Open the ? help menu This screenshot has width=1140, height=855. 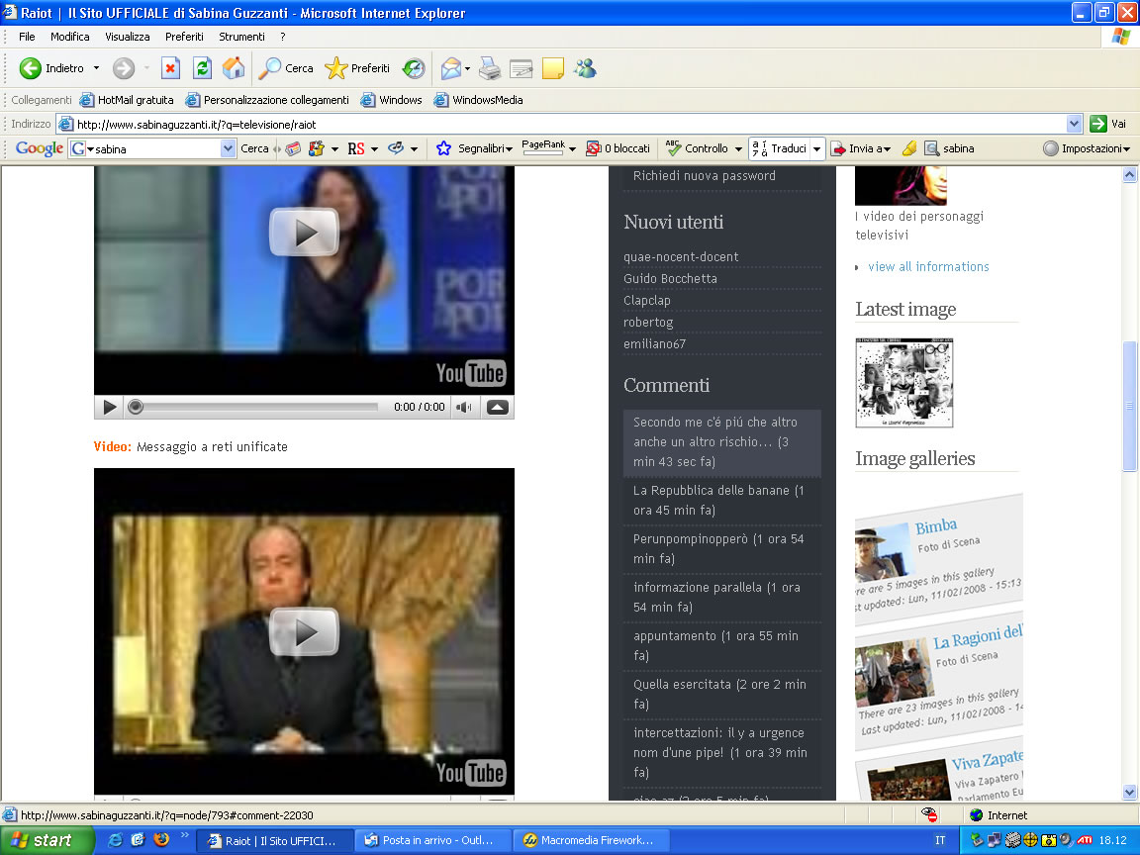(283, 37)
